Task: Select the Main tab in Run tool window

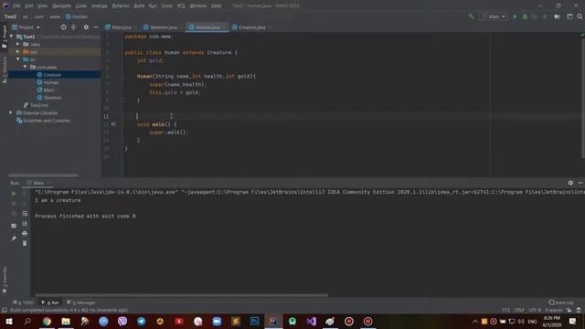Action: 38,183
